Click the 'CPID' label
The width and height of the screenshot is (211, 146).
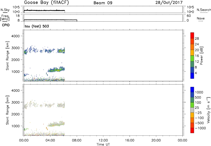6,25
